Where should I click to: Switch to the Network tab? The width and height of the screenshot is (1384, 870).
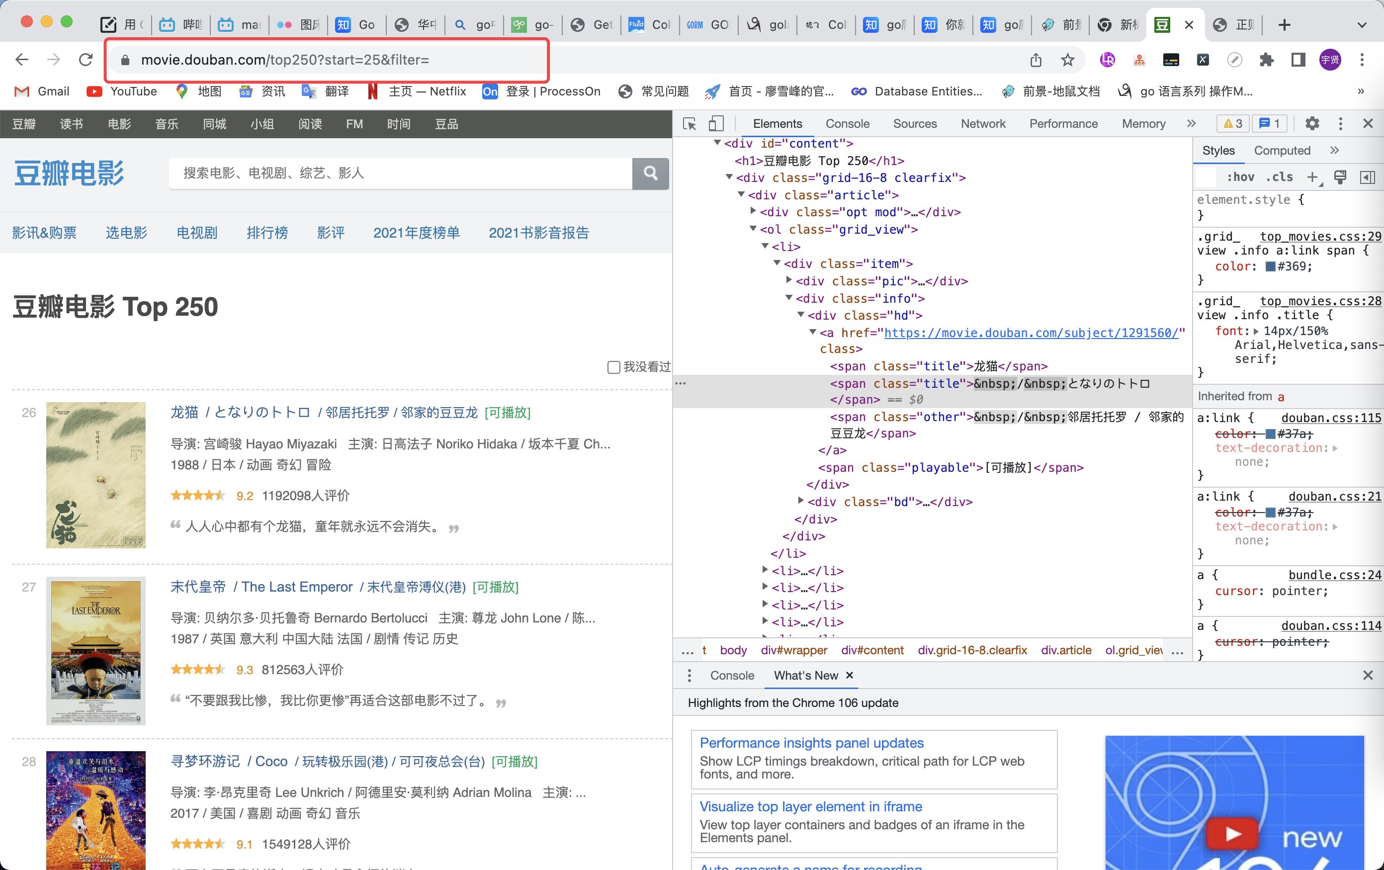(983, 124)
